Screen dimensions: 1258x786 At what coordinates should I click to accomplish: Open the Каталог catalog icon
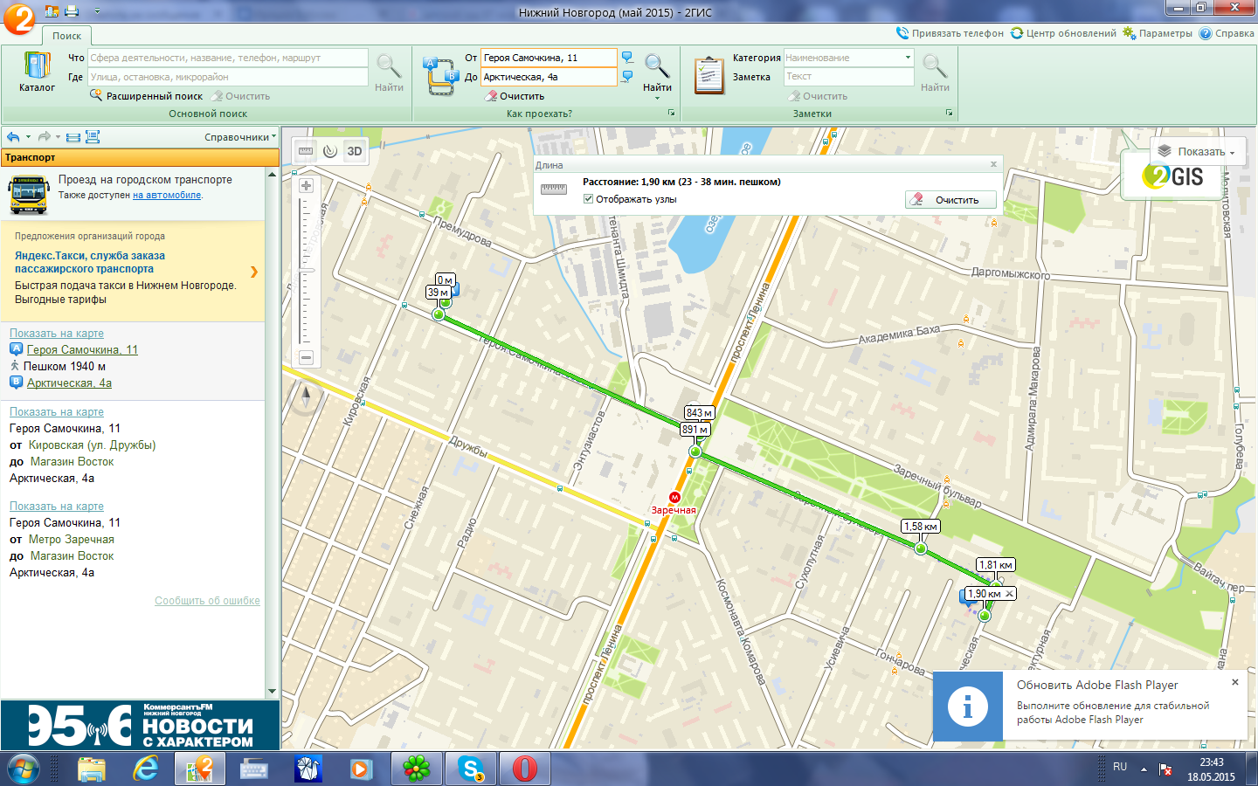(x=37, y=66)
